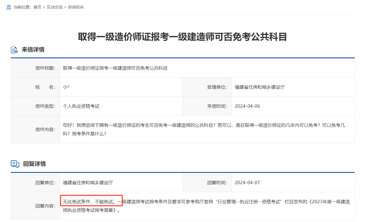Click the 信件内容 question paragraph

point(204,129)
